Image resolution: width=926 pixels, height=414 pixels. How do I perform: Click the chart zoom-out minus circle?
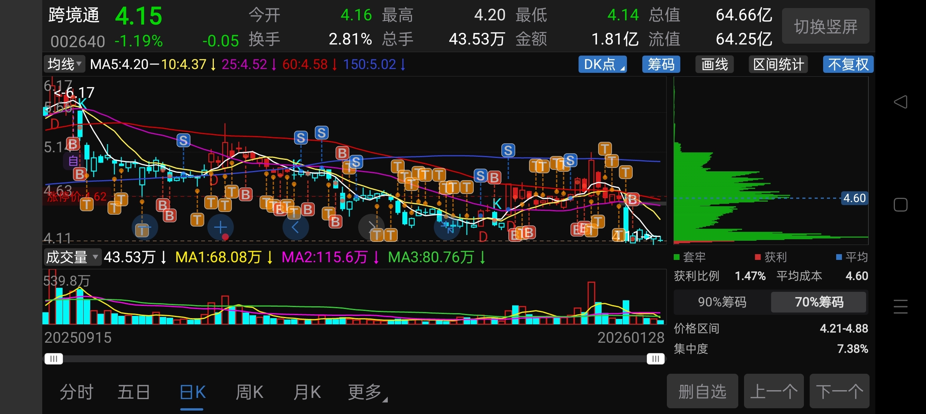coord(144,228)
